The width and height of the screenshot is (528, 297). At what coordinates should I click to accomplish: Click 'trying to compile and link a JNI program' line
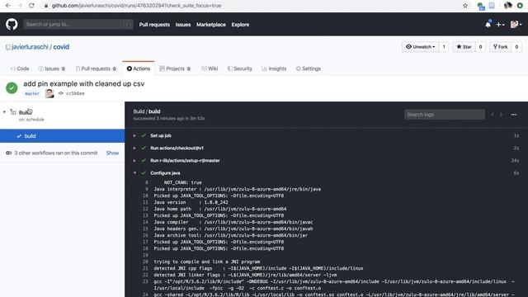point(207,262)
